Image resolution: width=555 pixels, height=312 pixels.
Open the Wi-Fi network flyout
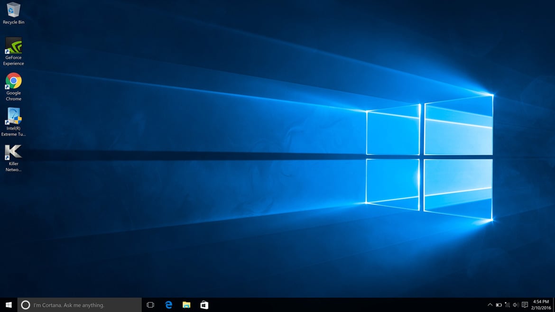click(x=507, y=305)
